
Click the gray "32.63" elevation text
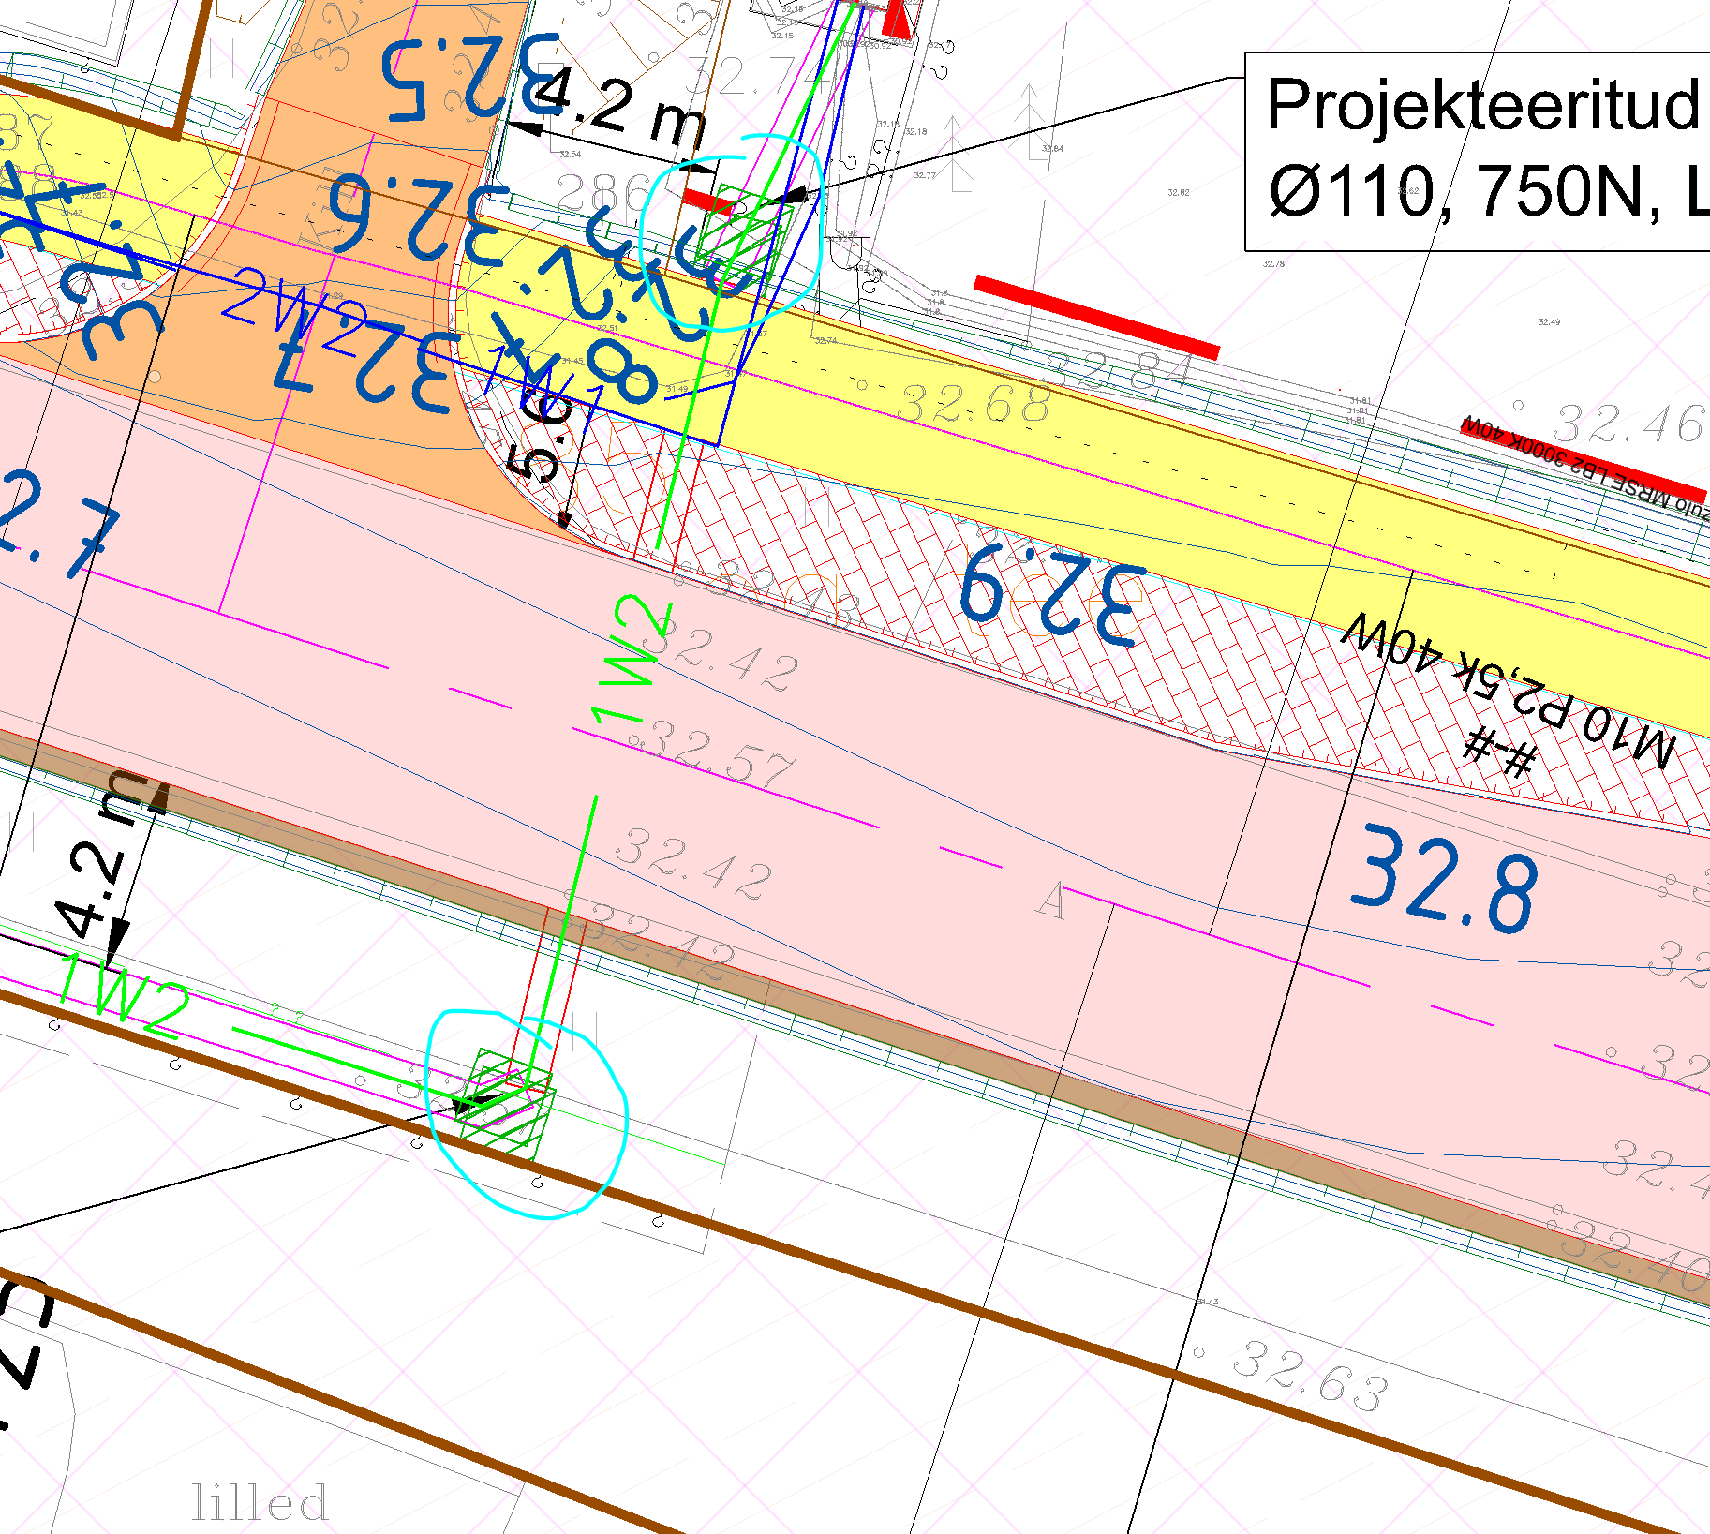(x=1310, y=1375)
